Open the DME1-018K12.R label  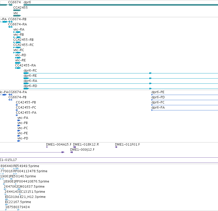point(86,145)
